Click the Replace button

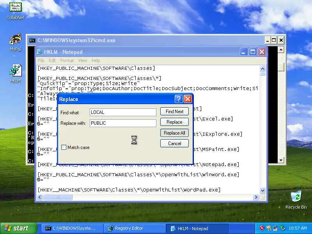[x=174, y=122]
